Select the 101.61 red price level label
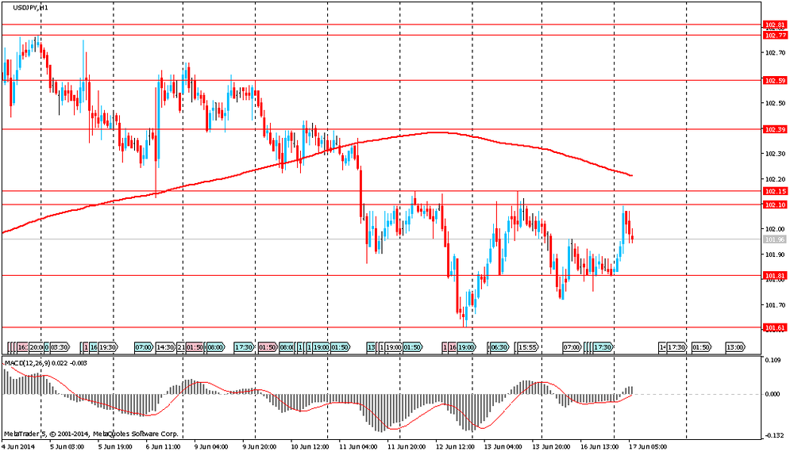Screen dimensions: 794x455 tap(775, 327)
